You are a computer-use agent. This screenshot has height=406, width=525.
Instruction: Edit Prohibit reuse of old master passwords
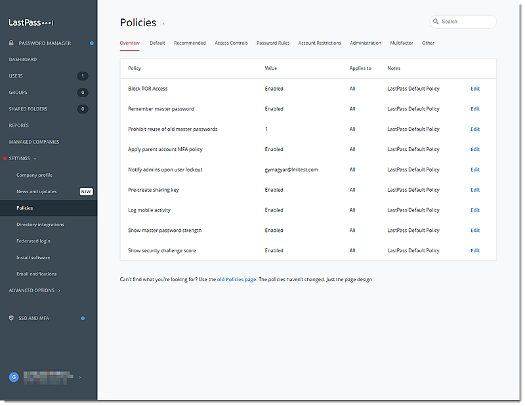click(475, 129)
